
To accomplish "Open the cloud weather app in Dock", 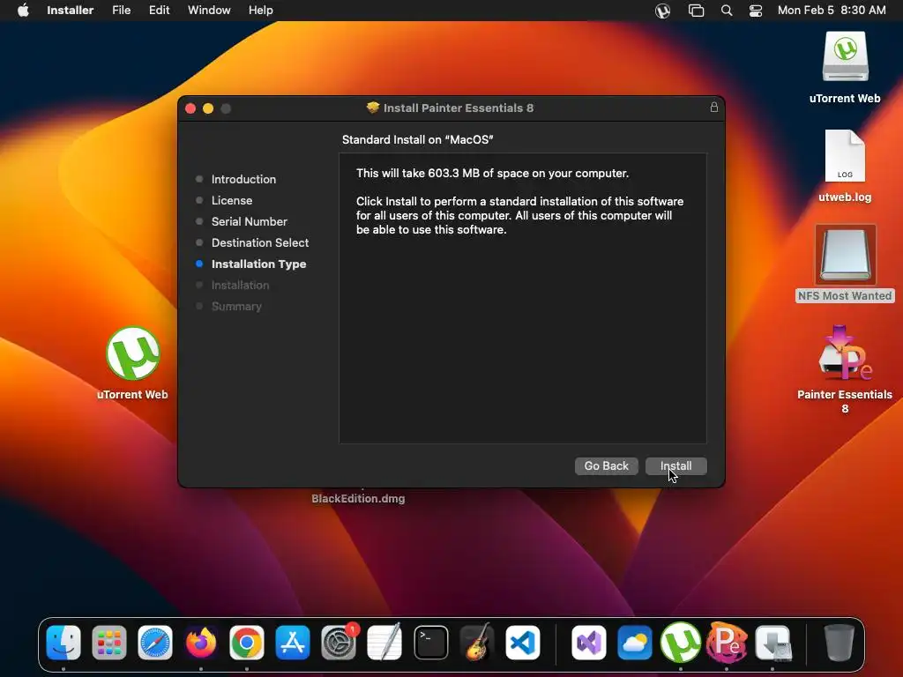I will tap(635, 643).
